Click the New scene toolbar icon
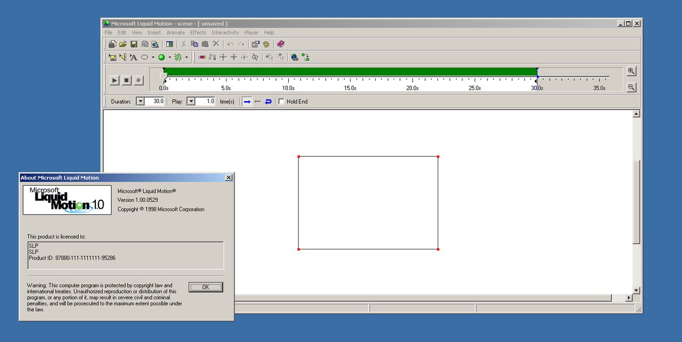This screenshot has height=342, width=682. [112, 44]
